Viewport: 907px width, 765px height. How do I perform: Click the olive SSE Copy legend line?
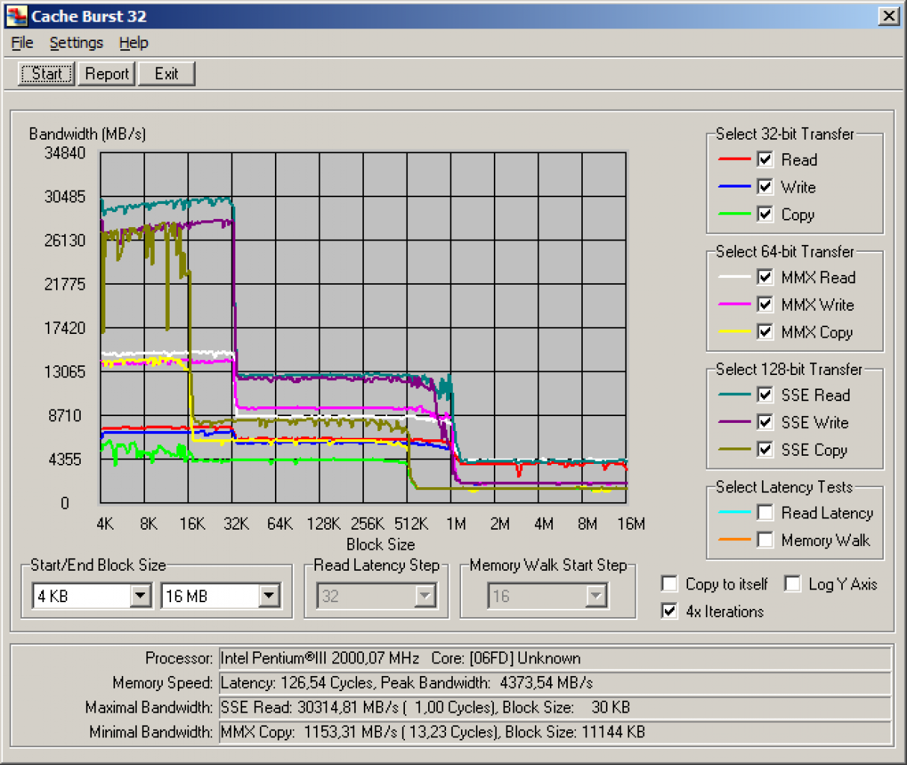734,450
